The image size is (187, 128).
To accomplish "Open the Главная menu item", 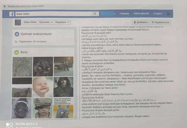I will point(124,14).
